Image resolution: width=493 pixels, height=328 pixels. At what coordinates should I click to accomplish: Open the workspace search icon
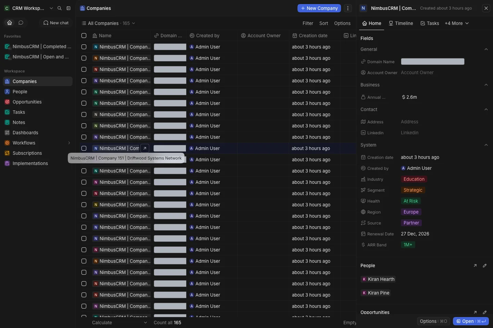(x=60, y=8)
